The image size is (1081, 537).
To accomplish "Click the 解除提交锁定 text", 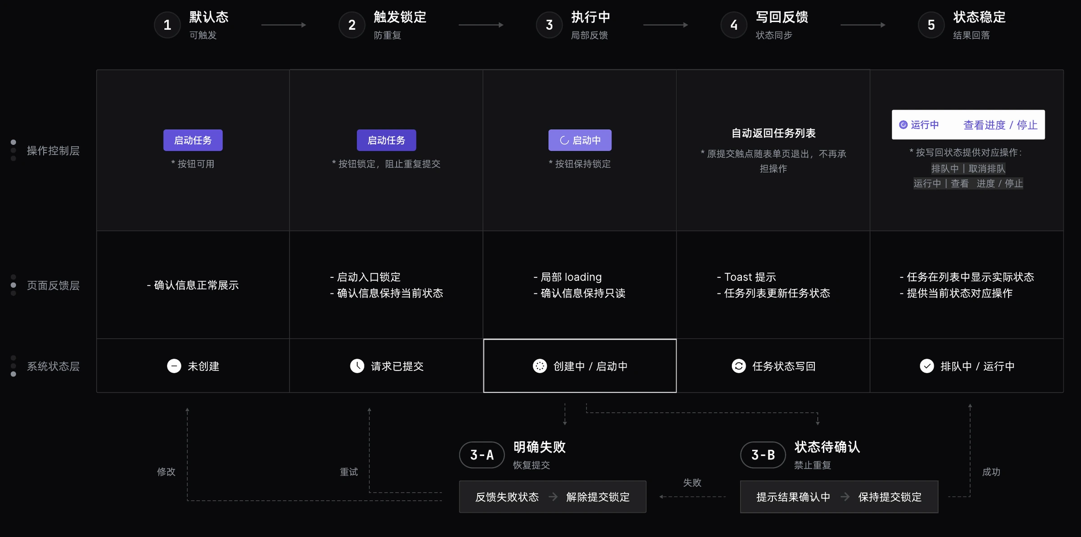I will [598, 497].
